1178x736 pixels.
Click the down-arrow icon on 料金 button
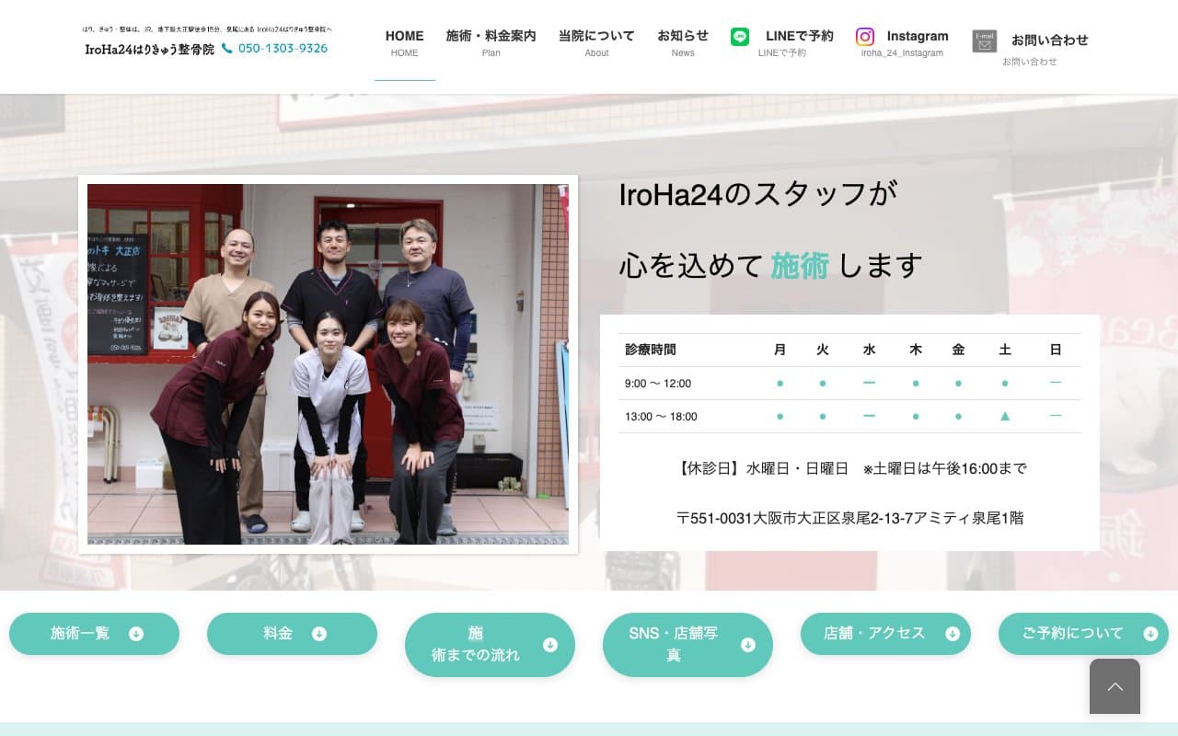319,633
